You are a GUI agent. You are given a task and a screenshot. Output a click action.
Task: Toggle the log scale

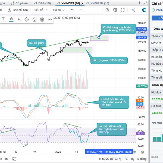[132, 159]
